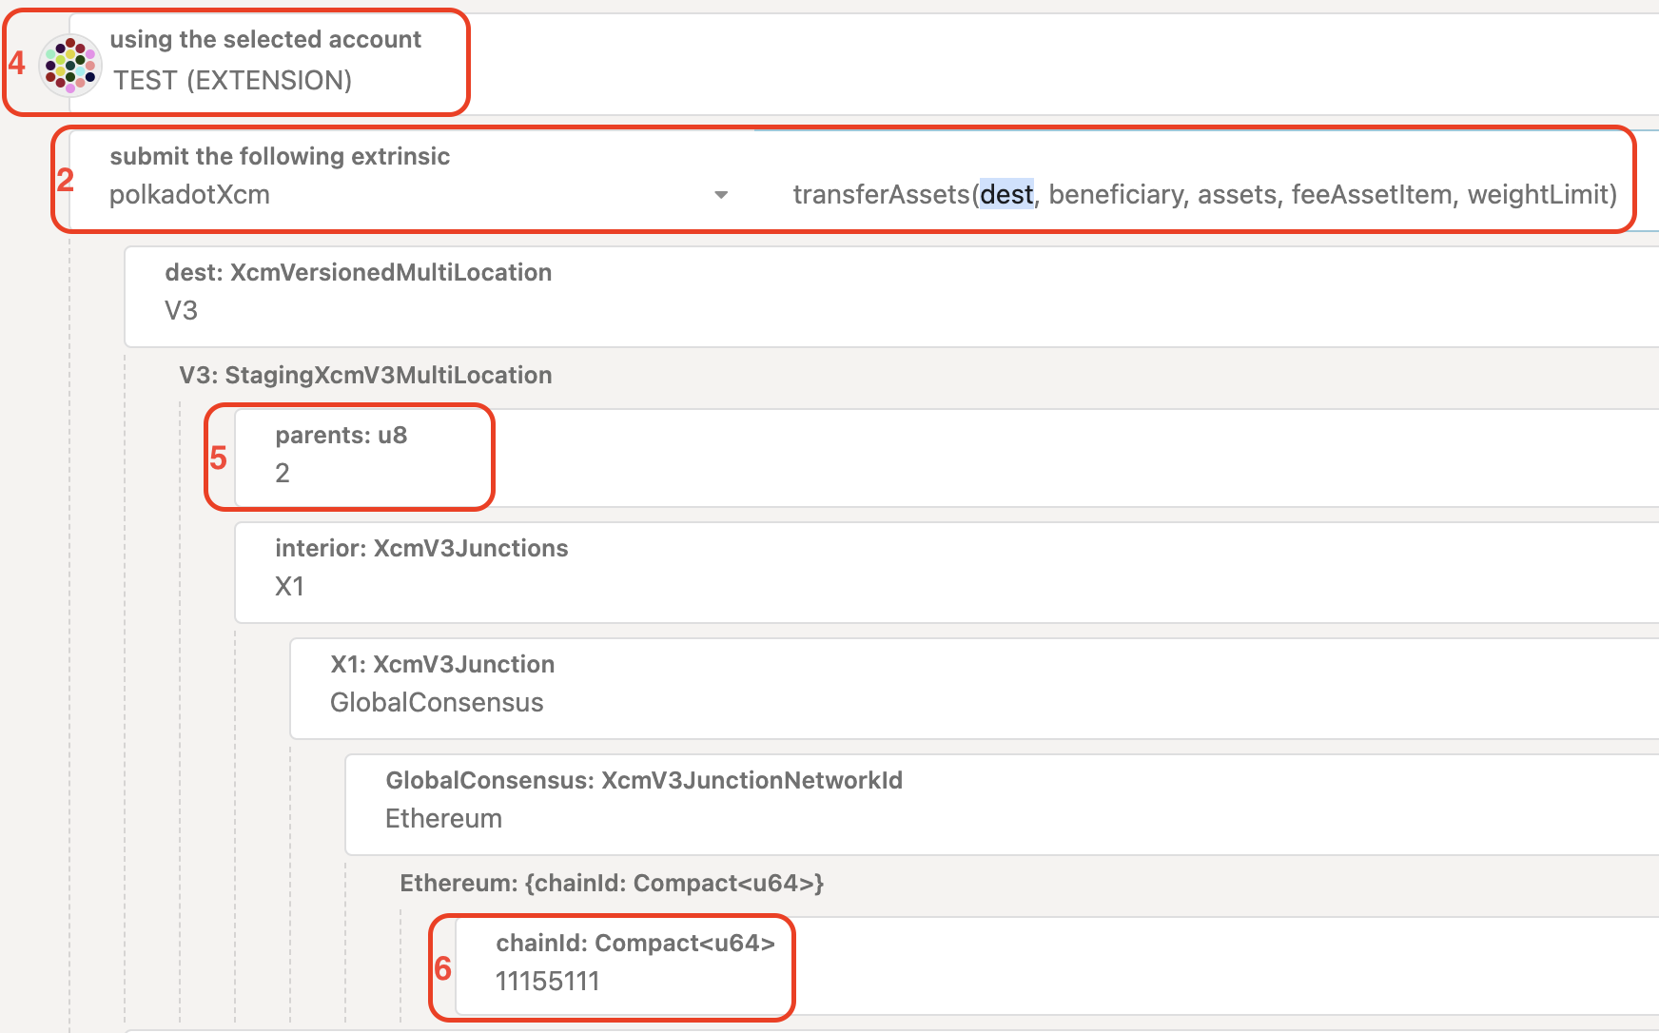1659x1033 pixels.
Task: Click the "using the selected account" label
Action: [x=265, y=39]
